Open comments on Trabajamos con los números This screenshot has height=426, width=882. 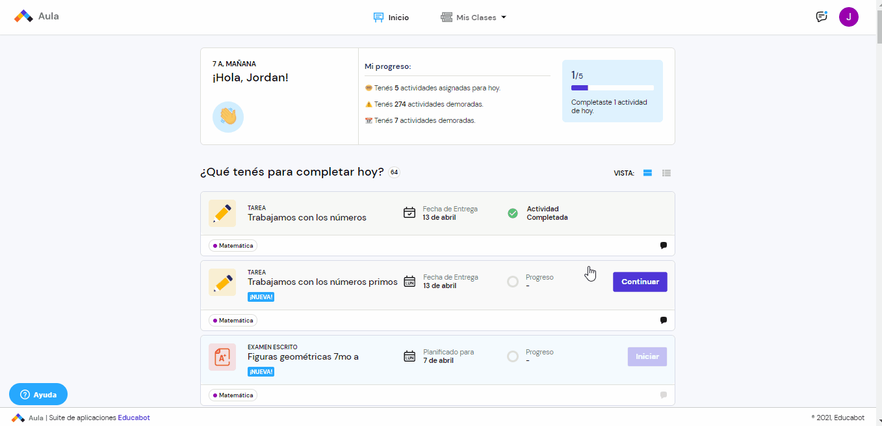pyautogui.click(x=664, y=246)
